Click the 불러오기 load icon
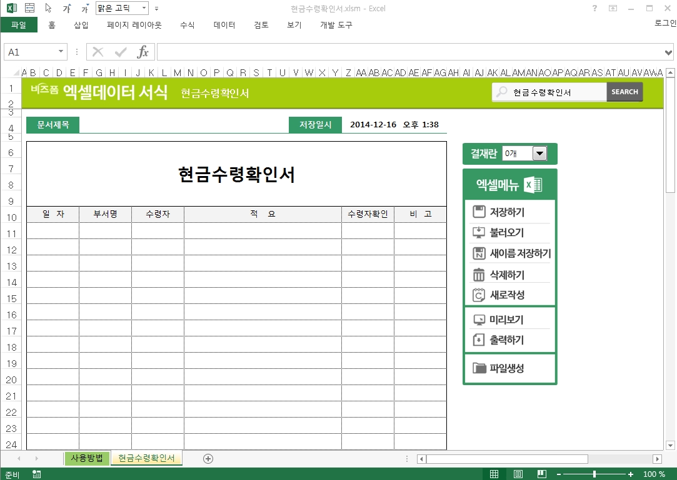 pyautogui.click(x=479, y=232)
